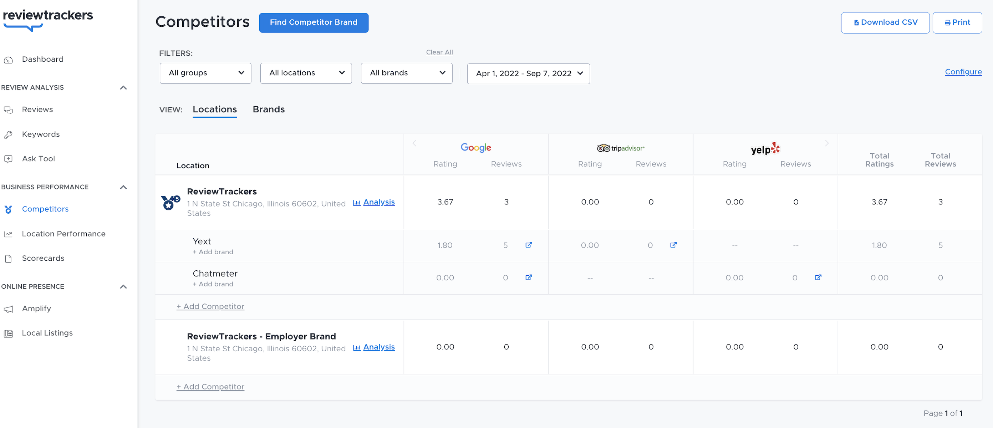
Task: Collapse the REVIEW ANALYSIS section chevron
Action: pos(123,87)
